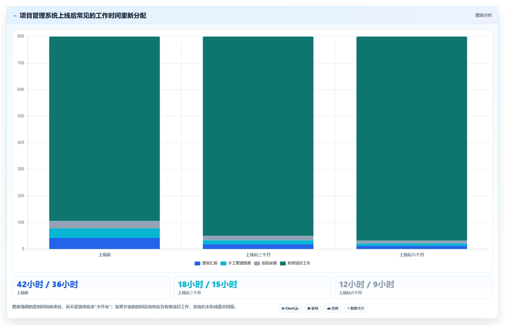Click the 上线后三个月 x-axis label
The width and height of the screenshot is (505, 325).
click(258, 255)
